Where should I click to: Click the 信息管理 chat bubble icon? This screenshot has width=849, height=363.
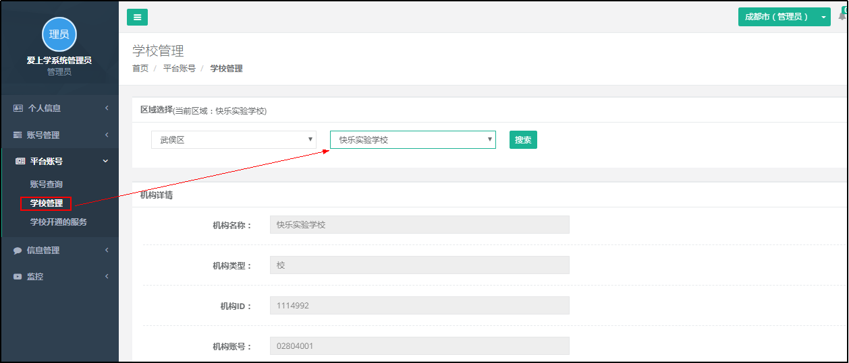[x=18, y=251]
